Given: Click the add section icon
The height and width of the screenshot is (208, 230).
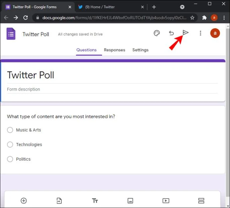Looking at the screenshot, I should click(x=201, y=201).
